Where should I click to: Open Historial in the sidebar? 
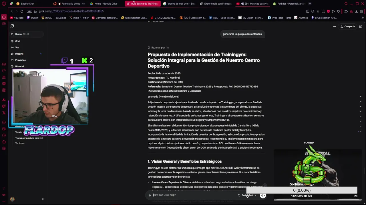19,66
